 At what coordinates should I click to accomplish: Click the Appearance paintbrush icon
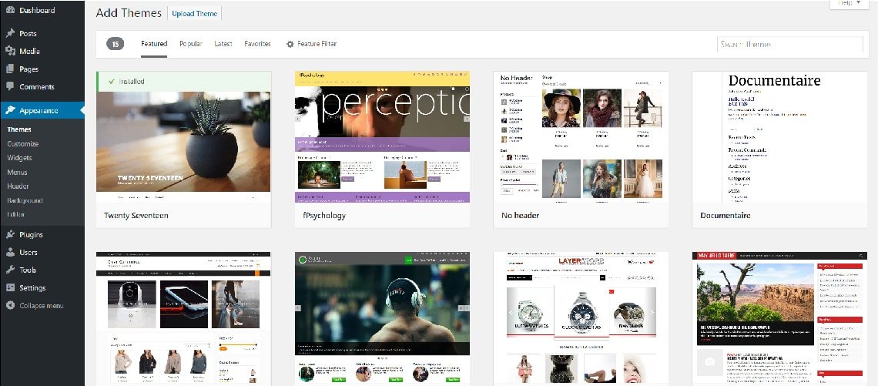pyautogui.click(x=10, y=110)
